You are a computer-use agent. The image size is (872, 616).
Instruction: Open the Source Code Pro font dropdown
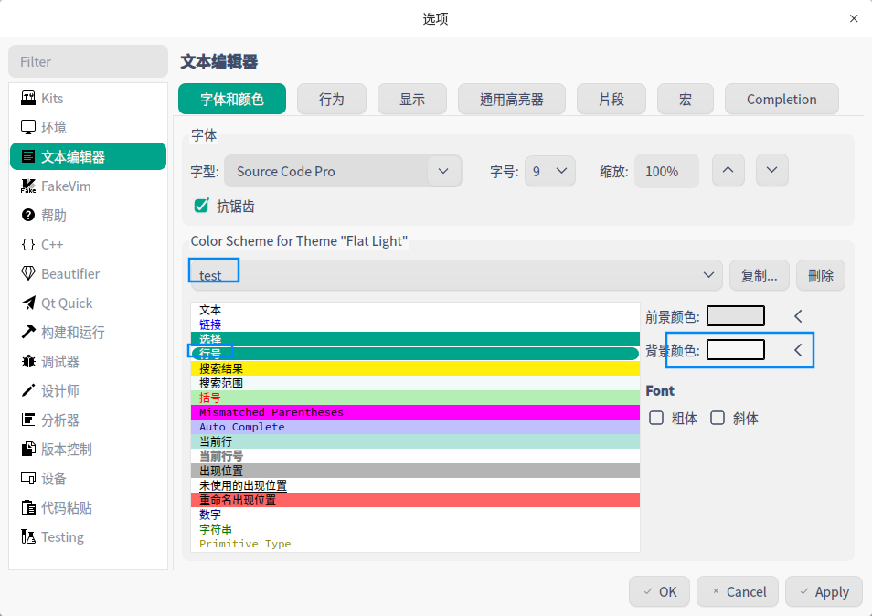[x=343, y=171]
